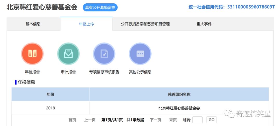Viewport: 280px width, 126px height.
Task: Go to 首页 first page link
Action: click(72, 120)
